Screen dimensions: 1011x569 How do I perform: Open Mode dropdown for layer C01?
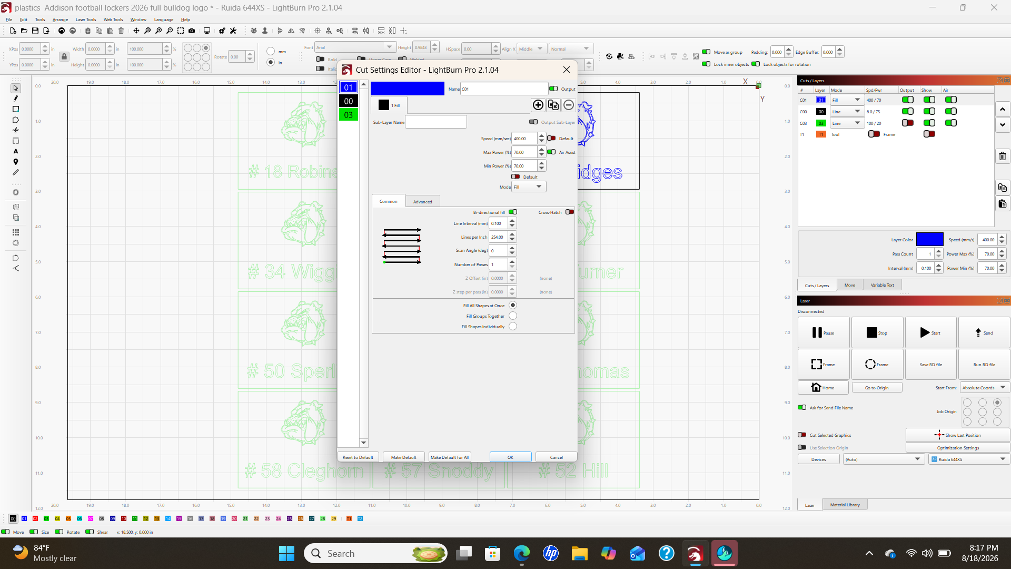[847, 100]
